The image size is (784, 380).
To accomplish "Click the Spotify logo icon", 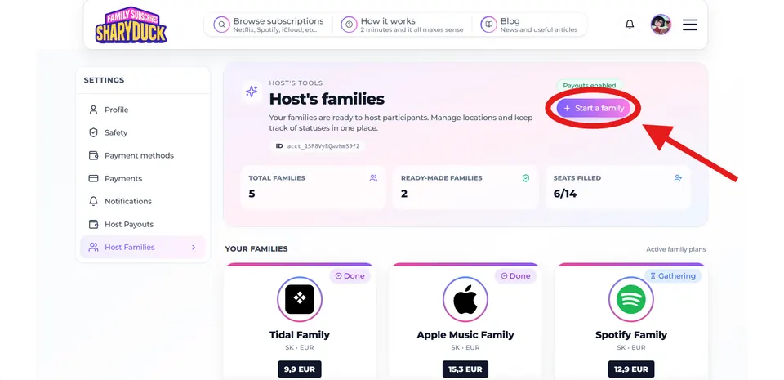I will (631, 299).
